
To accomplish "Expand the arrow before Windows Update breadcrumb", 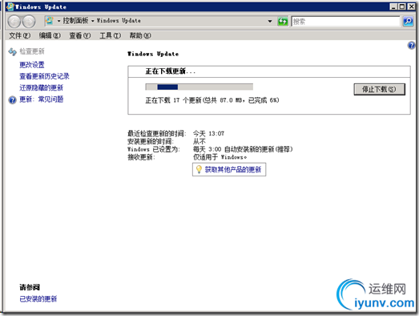I will tap(92, 21).
